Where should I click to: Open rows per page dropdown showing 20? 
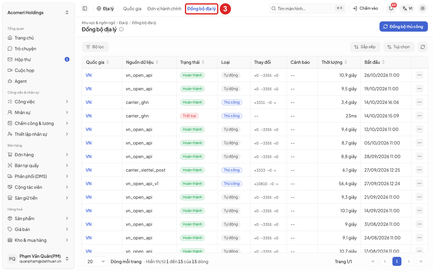pos(96,261)
